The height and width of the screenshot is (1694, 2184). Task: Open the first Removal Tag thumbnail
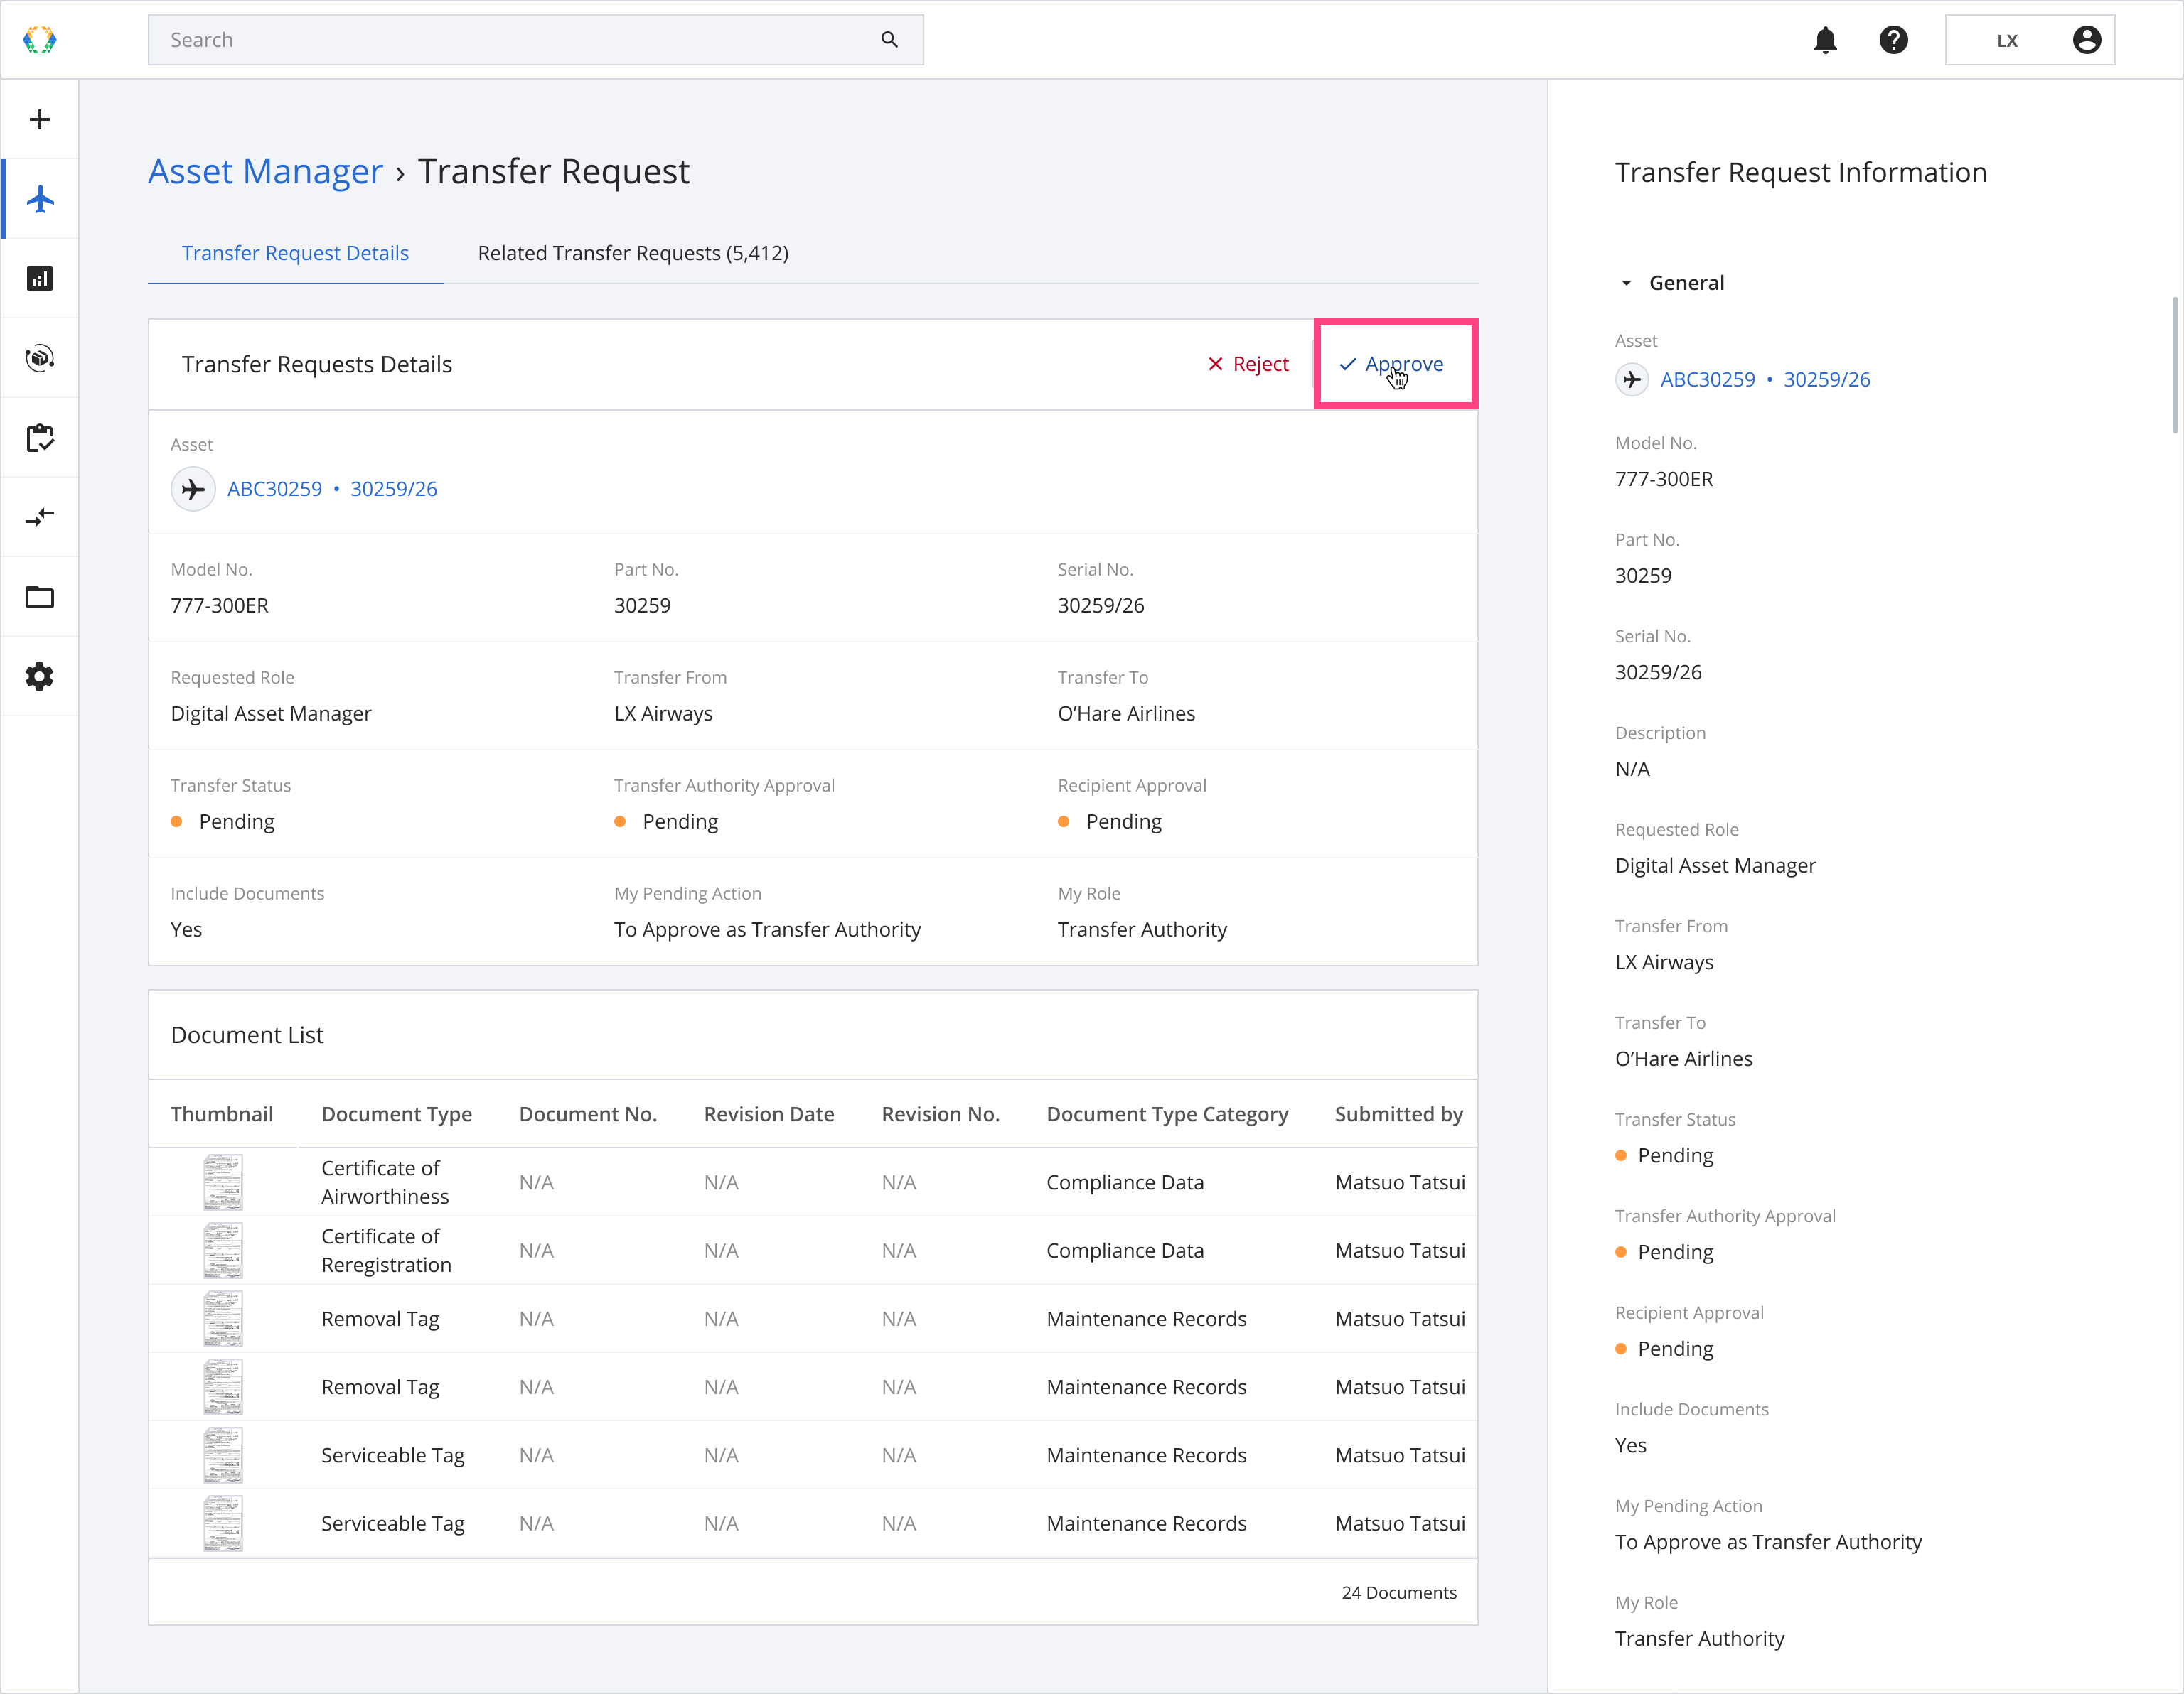tap(222, 1320)
